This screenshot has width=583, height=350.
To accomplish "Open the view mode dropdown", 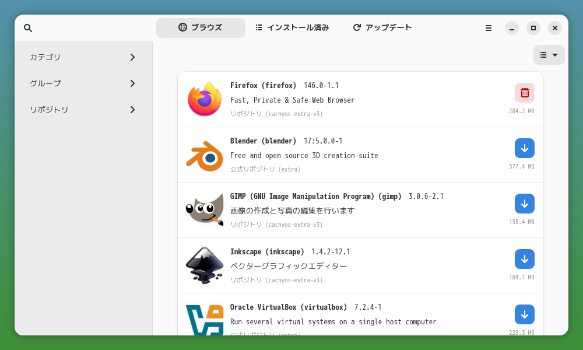I will (x=549, y=54).
